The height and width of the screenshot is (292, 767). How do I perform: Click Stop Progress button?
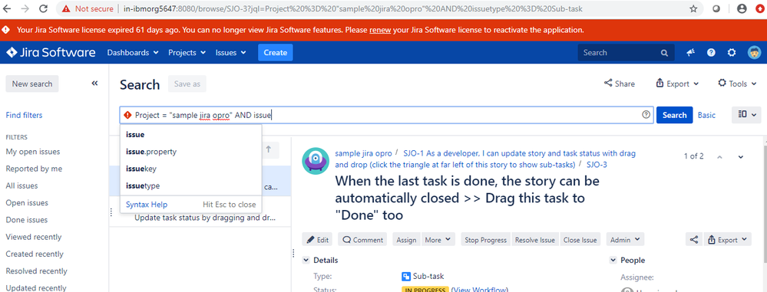(485, 239)
